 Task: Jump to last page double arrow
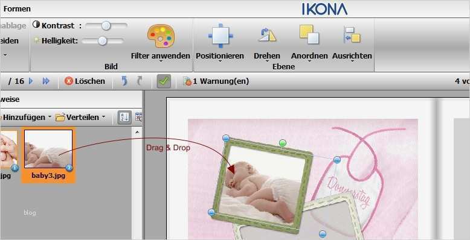(x=46, y=81)
